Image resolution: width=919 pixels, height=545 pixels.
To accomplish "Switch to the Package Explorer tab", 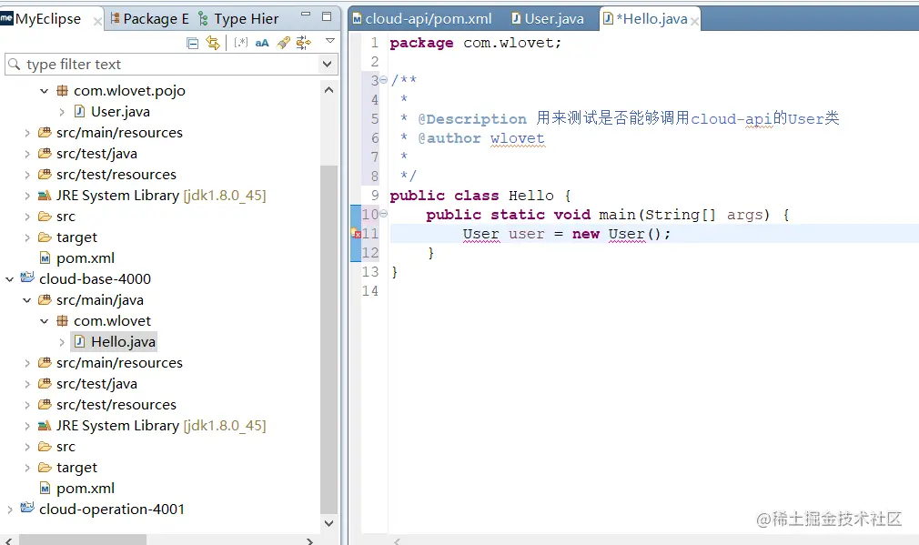I will (x=150, y=19).
